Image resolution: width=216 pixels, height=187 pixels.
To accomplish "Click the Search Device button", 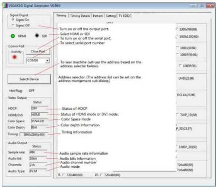I will [29, 79].
